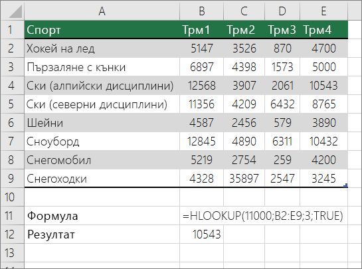
Task: Select column A header
Action: [x=102, y=11]
